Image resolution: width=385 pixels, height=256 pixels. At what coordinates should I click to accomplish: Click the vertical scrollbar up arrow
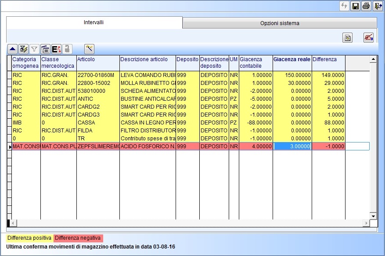[x=373, y=59]
